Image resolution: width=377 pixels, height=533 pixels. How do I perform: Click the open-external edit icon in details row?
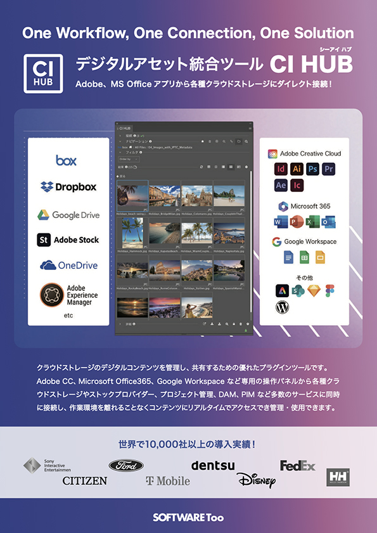tap(204, 324)
